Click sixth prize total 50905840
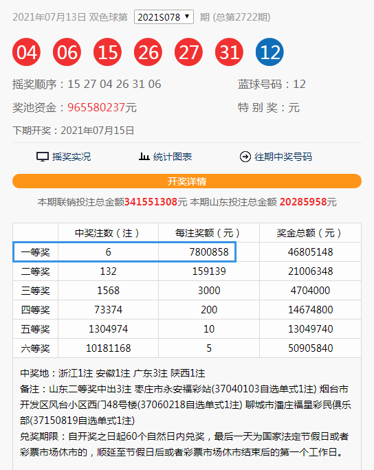This screenshot has height=470, width=374. pyautogui.click(x=311, y=348)
